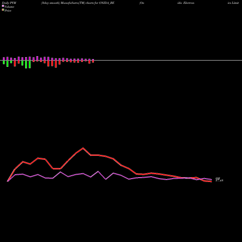Select the 'Price' legend label
This screenshot has height=242, width=242.
click(8, 11)
